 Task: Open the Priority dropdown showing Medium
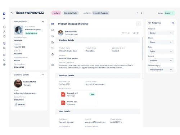(x=161, y=60)
